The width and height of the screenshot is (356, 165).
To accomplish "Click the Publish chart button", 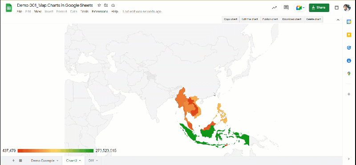I will click(270, 19).
